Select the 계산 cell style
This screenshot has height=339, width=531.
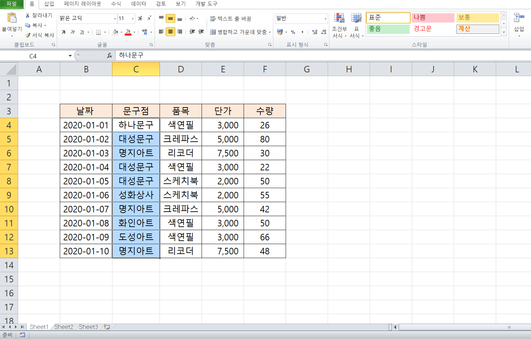point(478,29)
